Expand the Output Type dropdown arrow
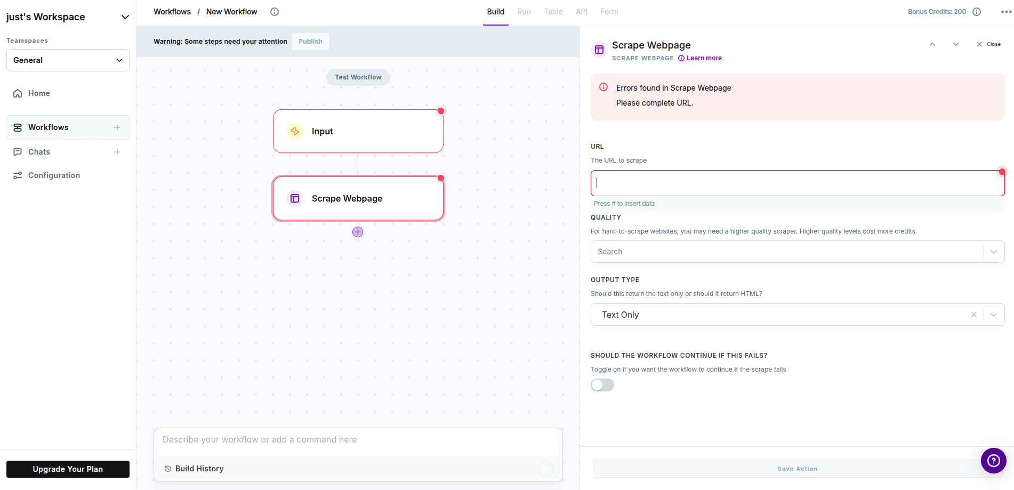 (x=994, y=315)
